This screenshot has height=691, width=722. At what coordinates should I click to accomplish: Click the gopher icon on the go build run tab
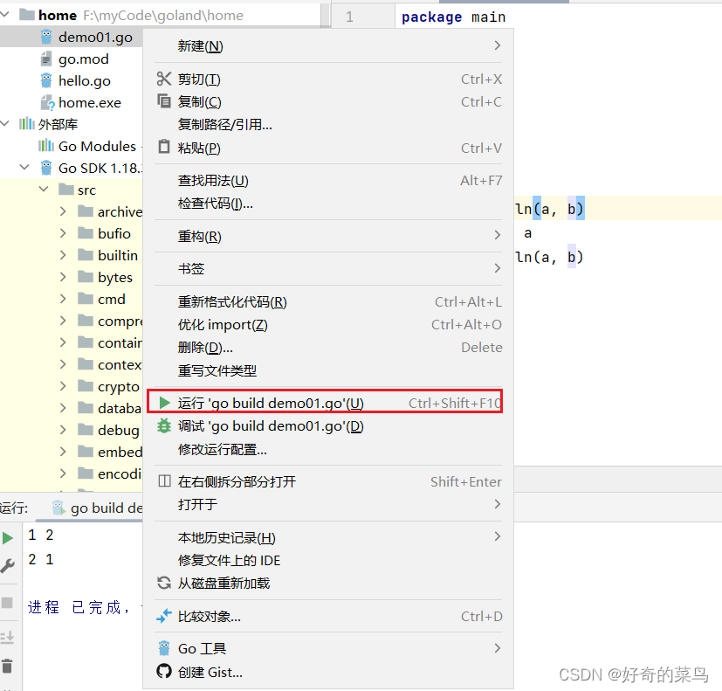point(54,507)
